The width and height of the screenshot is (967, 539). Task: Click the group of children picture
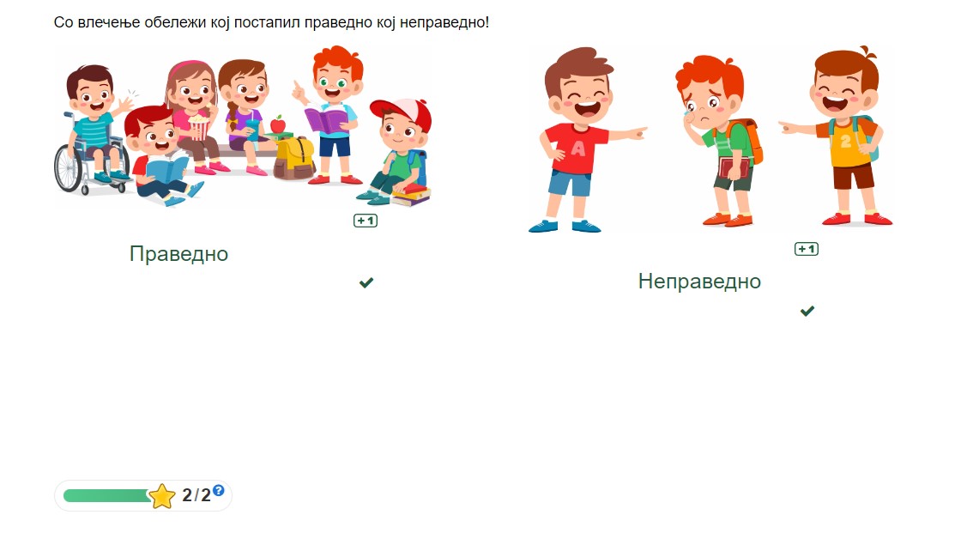click(242, 126)
